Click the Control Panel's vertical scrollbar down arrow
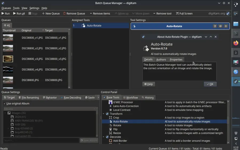 tap(228, 143)
